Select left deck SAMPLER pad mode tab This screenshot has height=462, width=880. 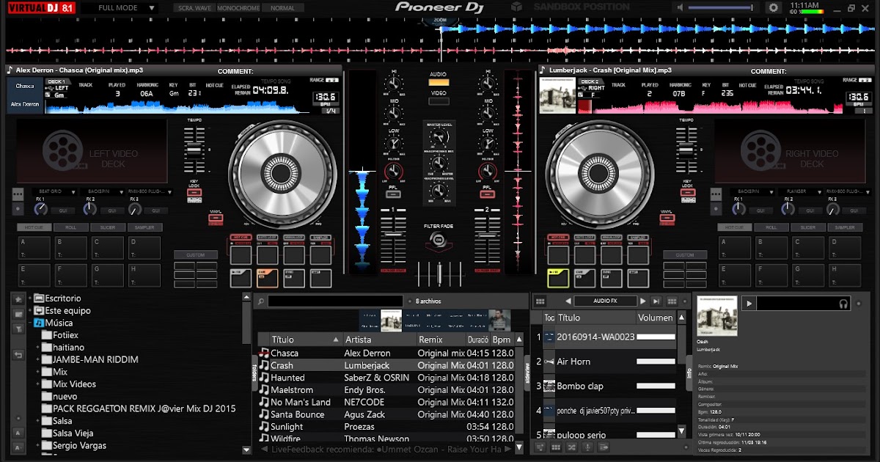coord(144,227)
